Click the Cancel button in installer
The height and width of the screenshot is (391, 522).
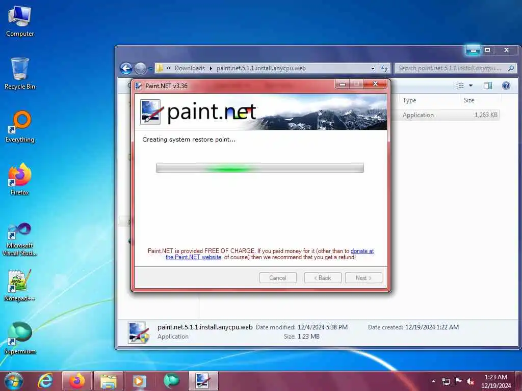[278, 278]
